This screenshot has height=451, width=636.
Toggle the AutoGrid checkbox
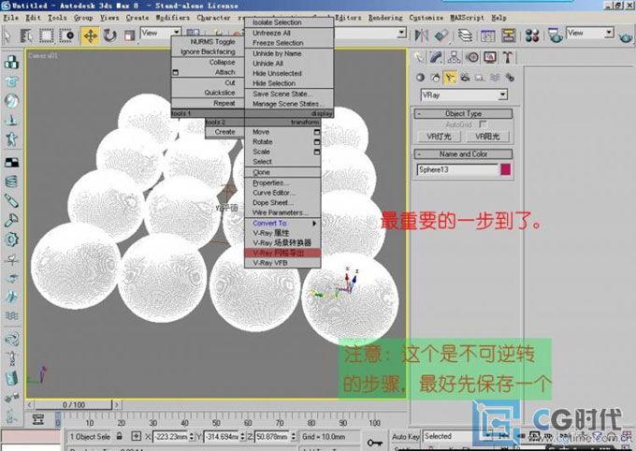483,124
